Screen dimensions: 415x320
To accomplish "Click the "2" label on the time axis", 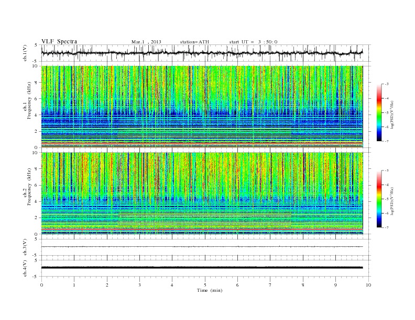I will tap(107, 285).
